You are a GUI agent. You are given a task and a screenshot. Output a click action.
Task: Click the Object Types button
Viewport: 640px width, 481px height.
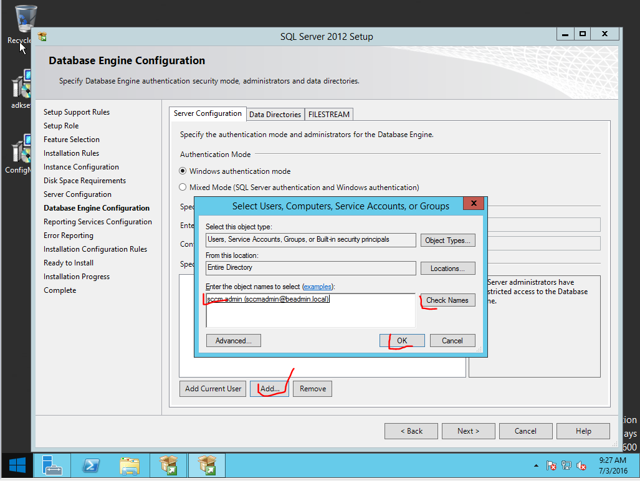tap(448, 240)
